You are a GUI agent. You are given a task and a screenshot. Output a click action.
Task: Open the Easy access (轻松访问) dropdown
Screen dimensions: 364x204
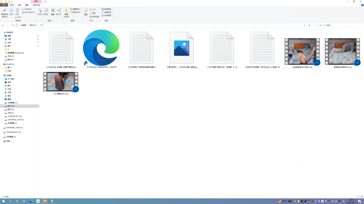point(76,12)
